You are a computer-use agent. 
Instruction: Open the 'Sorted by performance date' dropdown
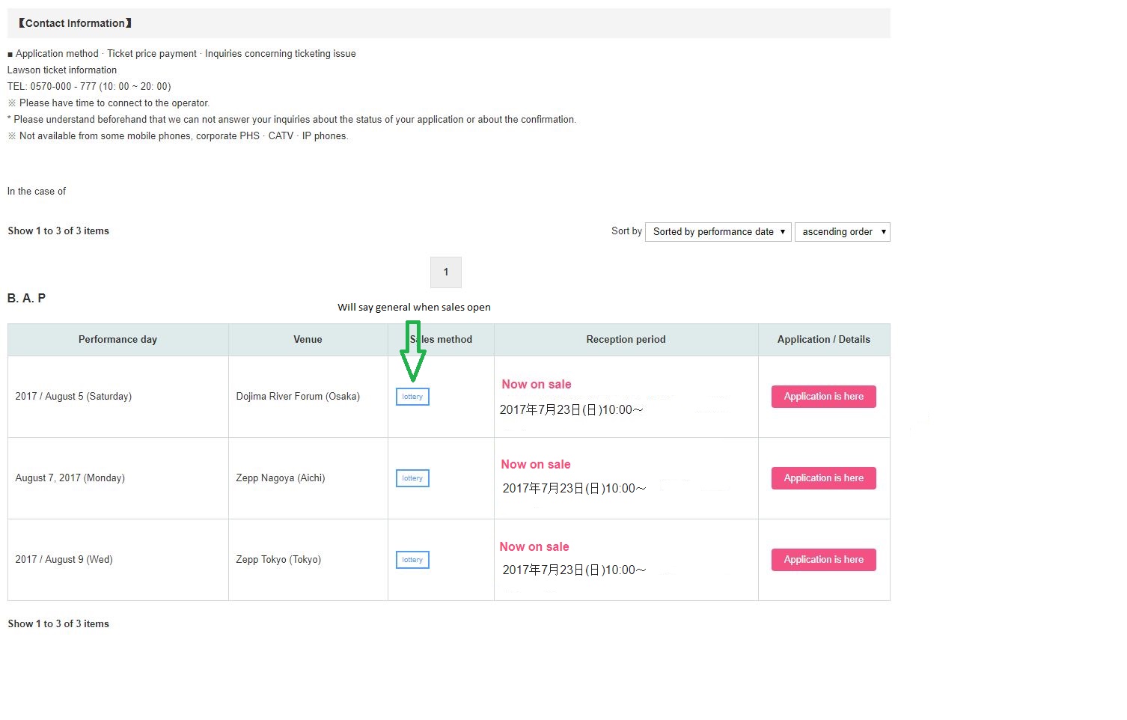click(718, 232)
